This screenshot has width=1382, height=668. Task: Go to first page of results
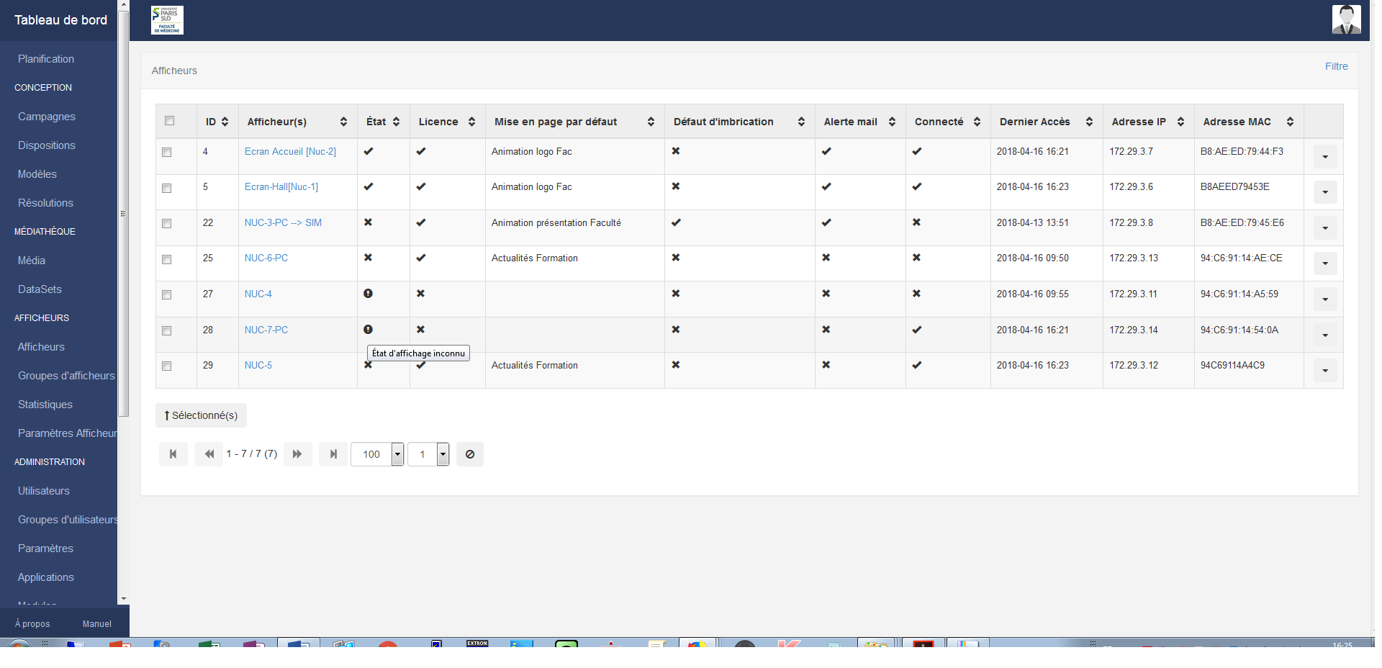pos(173,454)
